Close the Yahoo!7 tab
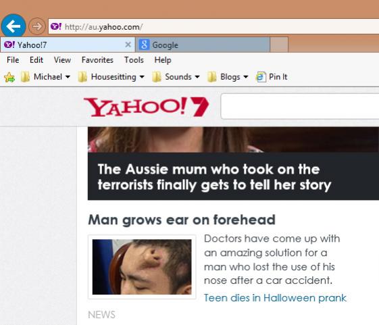 tap(128, 45)
